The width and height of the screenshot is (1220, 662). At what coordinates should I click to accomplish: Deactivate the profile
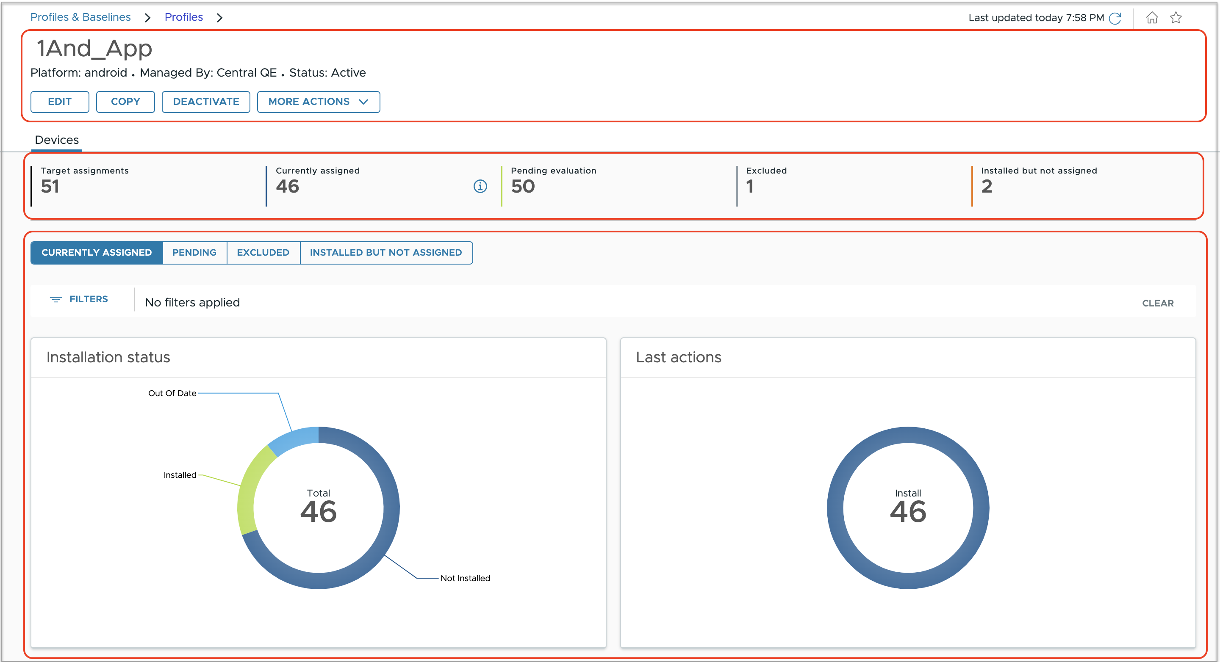click(x=206, y=102)
